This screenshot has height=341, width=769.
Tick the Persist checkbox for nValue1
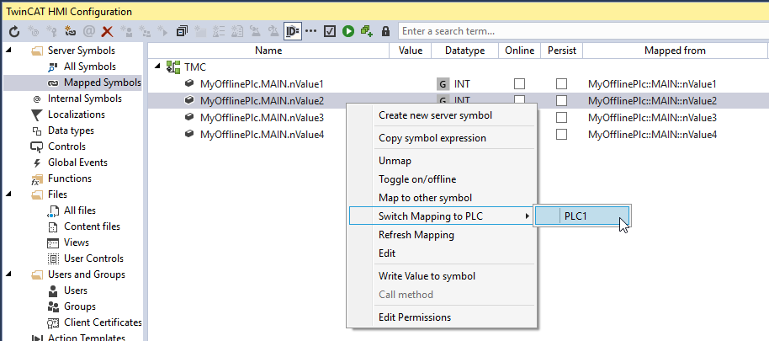click(561, 84)
